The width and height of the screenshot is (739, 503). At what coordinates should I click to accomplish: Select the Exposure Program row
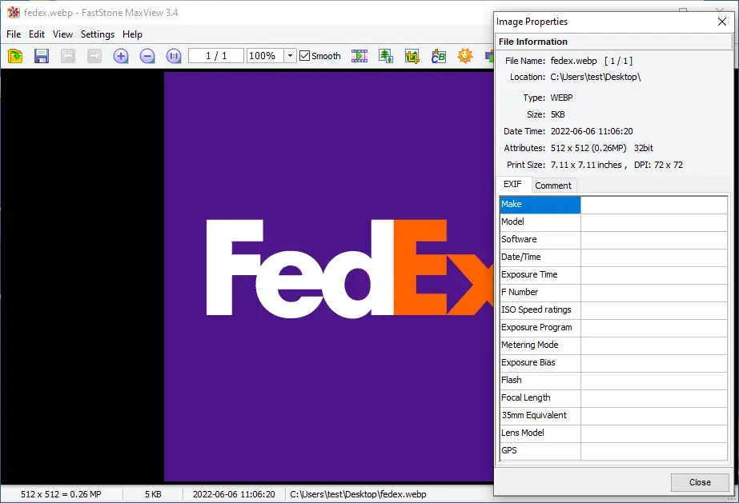pos(613,328)
